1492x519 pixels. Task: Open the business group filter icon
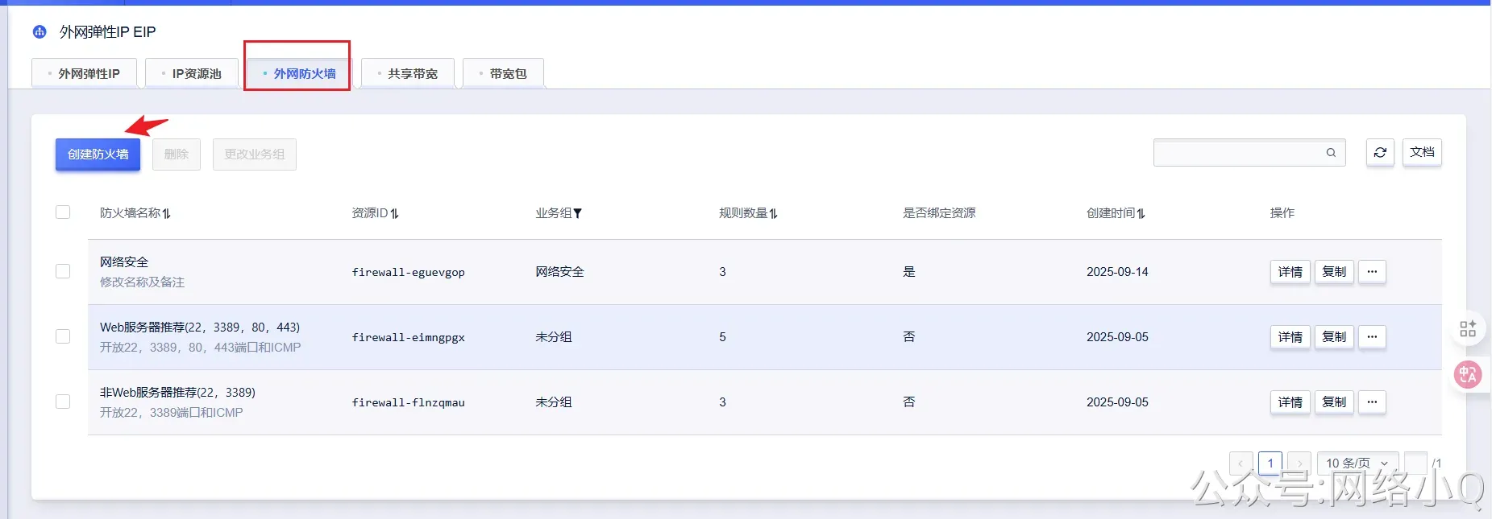[x=577, y=213]
